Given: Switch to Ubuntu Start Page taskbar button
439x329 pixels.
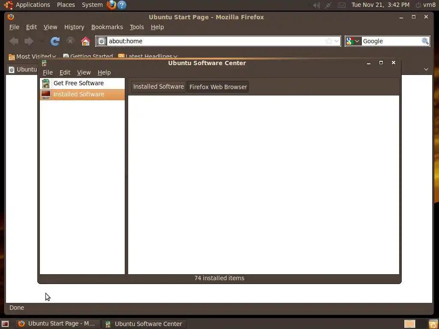Looking at the screenshot, I should click(57, 324).
